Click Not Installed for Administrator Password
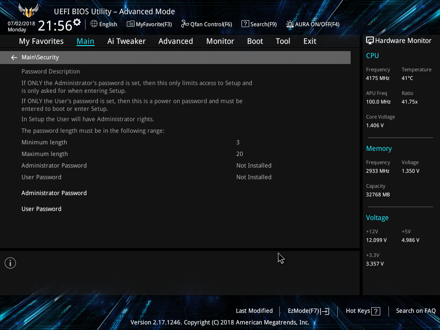The image size is (440, 330). click(254, 165)
